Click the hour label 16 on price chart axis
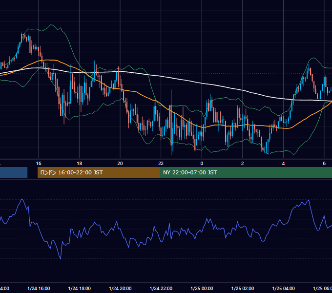The width and height of the screenshot is (332, 293). 39,164
